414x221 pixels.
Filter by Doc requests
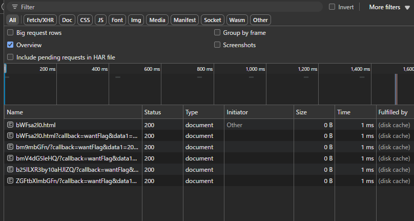67,20
